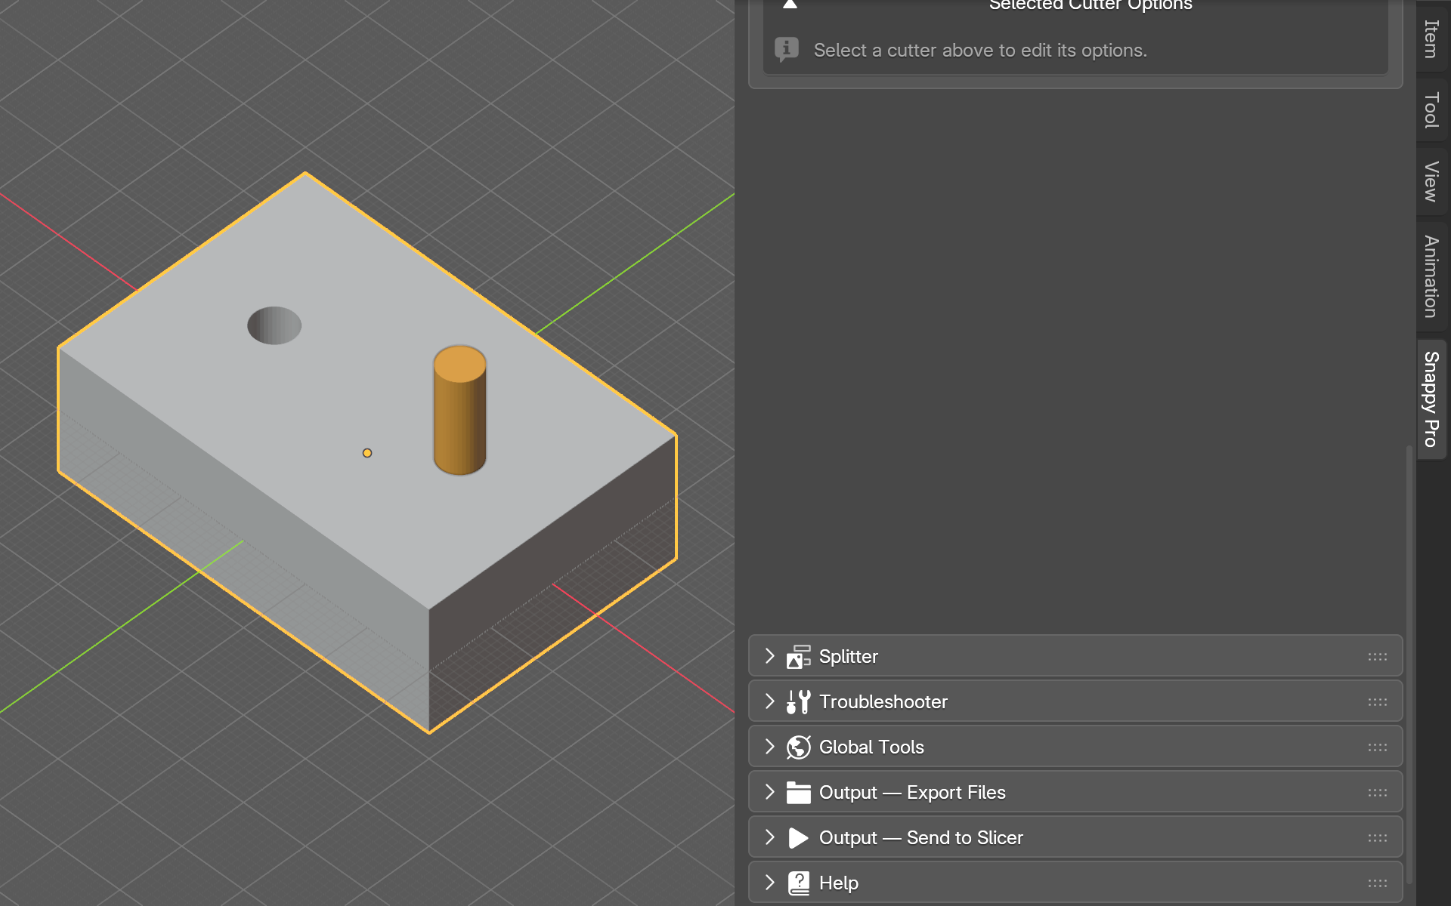Click the sidebar vertical scrollbar

pyautogui.click(x=1409, y=664)
